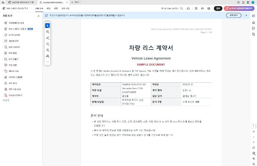Open the apps grid launcher
This screenshot has height=166, width=257.
coord(248,3)
